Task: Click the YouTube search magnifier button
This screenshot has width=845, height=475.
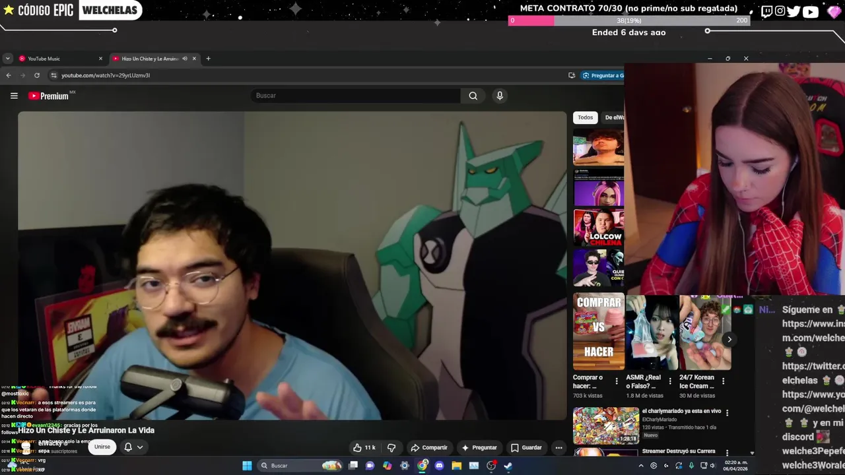Action: click(x=473, y=96)
